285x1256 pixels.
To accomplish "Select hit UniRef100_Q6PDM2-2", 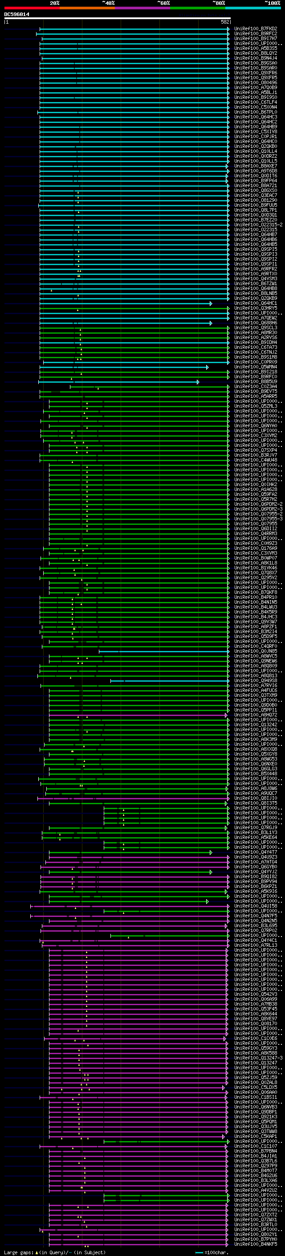I will [258, 504].
